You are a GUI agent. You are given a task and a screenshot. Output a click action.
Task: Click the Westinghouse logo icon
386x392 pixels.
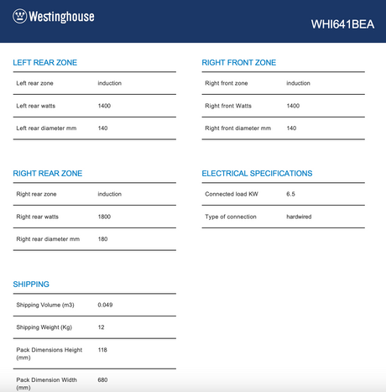point(19,16)
